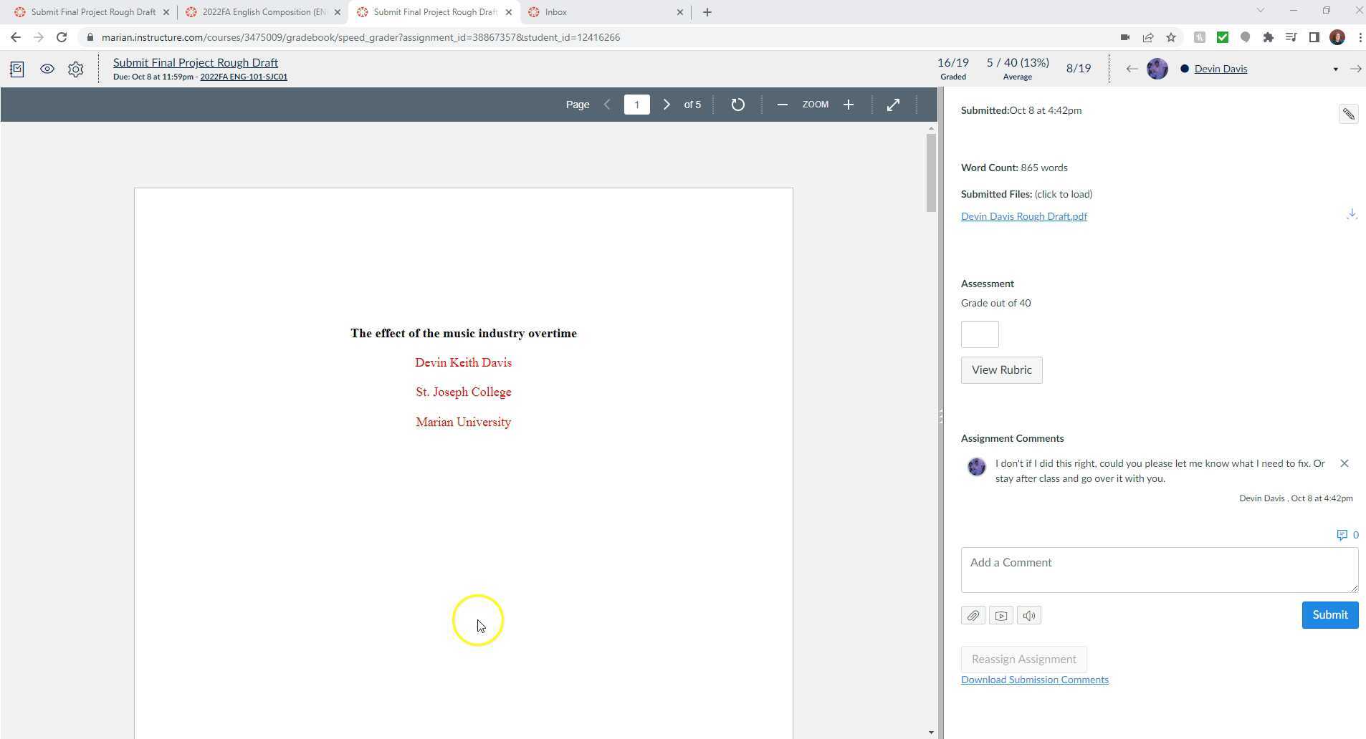The height and width of the screenshot is (739, 1366).
Task: Open the gradebook icon in SpeedGrader header
Action: [17, 69]
